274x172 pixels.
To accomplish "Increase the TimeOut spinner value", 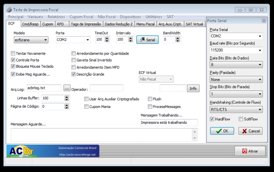I will [x=107, y=38].
